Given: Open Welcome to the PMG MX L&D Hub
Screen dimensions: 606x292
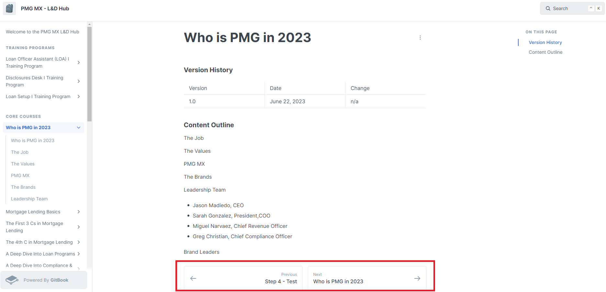Looking at the screenshot, I should point(42,32).
